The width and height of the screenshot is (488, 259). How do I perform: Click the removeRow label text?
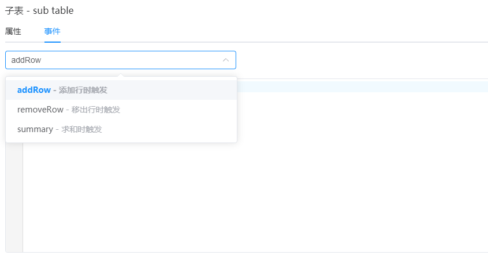tap(40, 110)
